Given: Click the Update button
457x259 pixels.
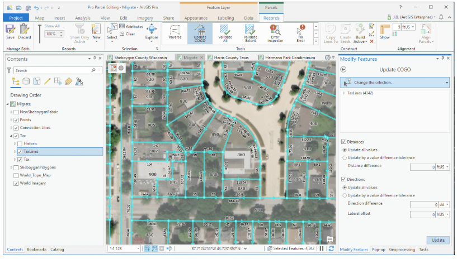Looking at the screenshot, I should coord(438,239).
